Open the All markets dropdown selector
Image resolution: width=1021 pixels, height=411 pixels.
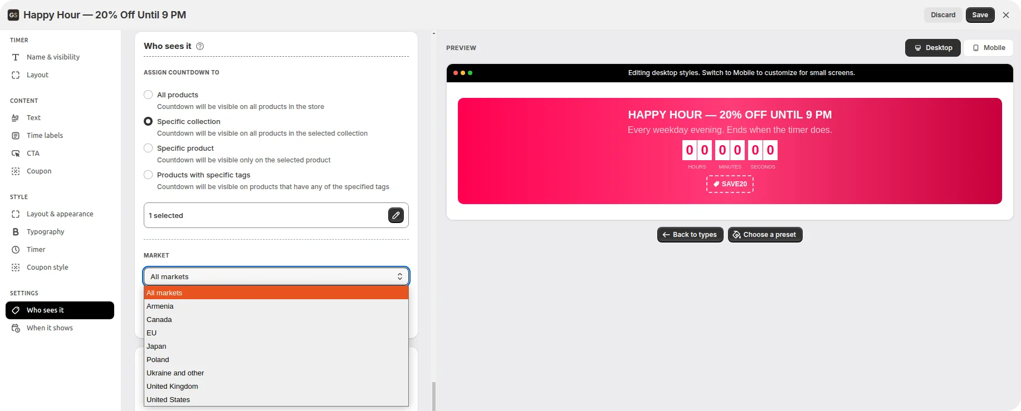pyautogui.click(x=276, y=276)
